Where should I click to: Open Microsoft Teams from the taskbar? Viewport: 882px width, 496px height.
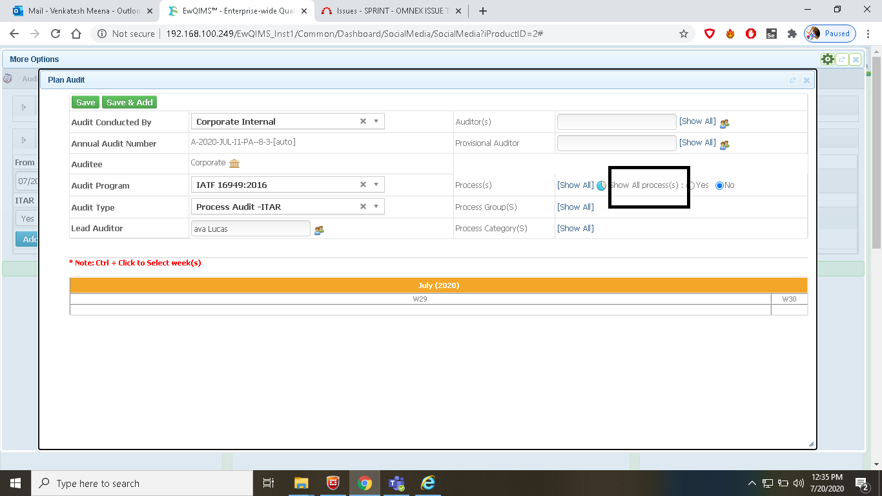(x=396, y=483)
